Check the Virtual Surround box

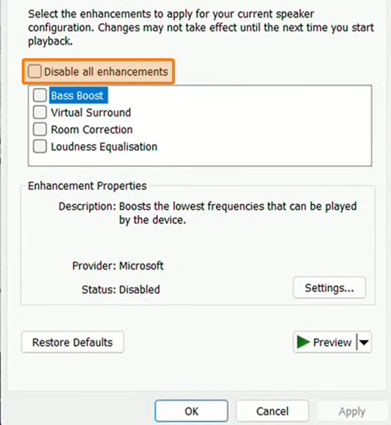click(40, 113)
